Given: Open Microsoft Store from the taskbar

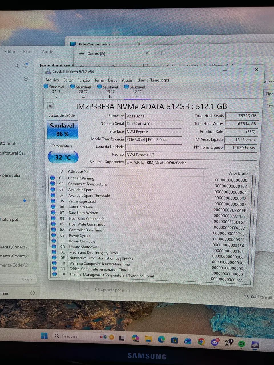Looking at the screenshot, I should coord(174,340).
